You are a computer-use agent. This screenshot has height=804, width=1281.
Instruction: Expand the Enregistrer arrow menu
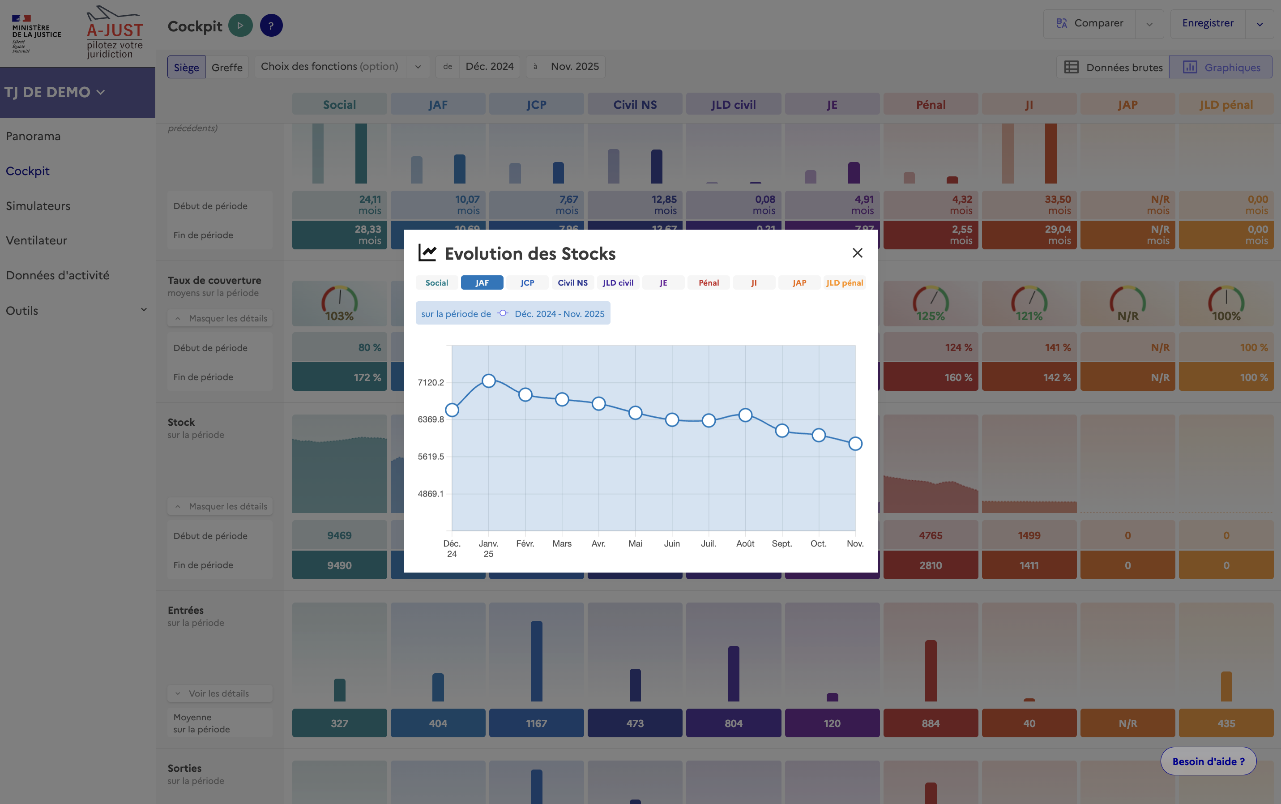tap(1259, 24)
